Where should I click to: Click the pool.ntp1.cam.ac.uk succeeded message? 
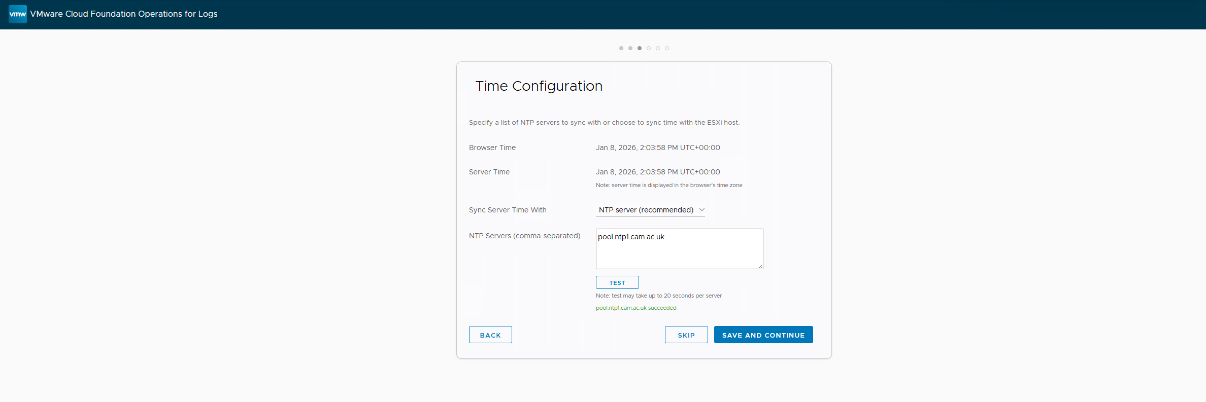[636, 308]
